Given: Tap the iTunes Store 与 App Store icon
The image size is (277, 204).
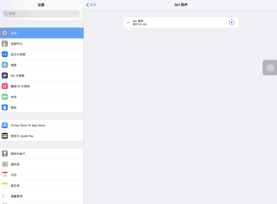Looking at the screenshot, I should (5, 125).
